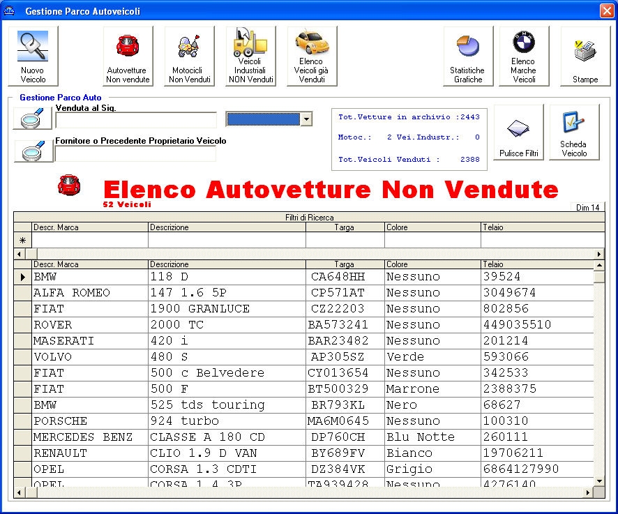Open the Nuovo Veicolo key icon

pos(33,56)
